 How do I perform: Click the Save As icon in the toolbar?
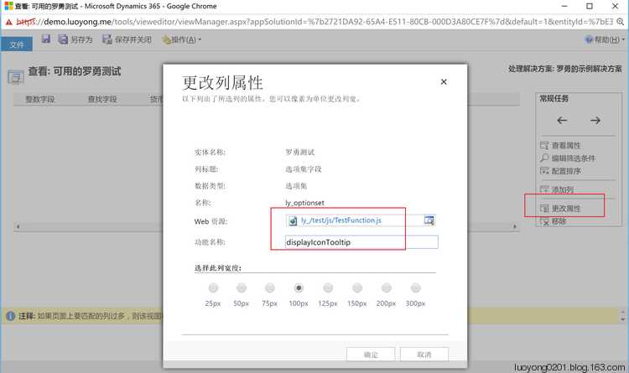click(63, 39)
